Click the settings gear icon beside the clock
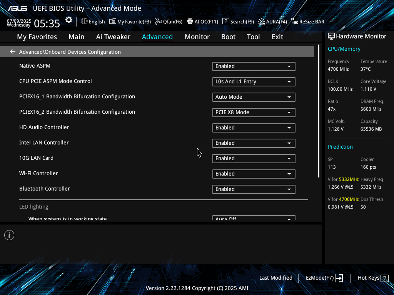The width and height of the screenshot is (394, 295). click(x=69, y=20)
